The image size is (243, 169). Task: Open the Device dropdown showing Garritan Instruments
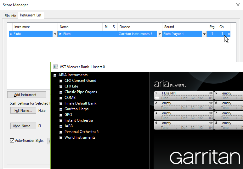(x=160, y=34)
